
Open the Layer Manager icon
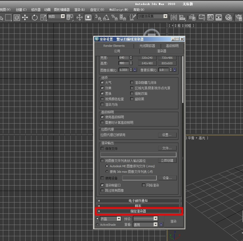pos(192,17)
